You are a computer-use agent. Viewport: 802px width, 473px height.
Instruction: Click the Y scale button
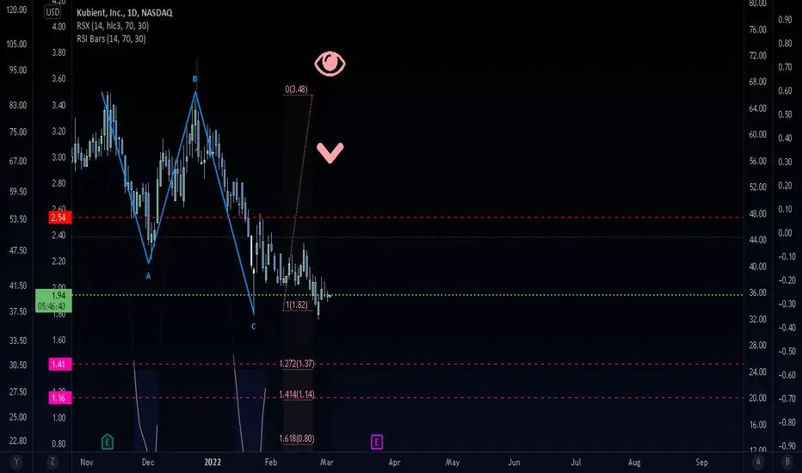(x=16, y=462)
